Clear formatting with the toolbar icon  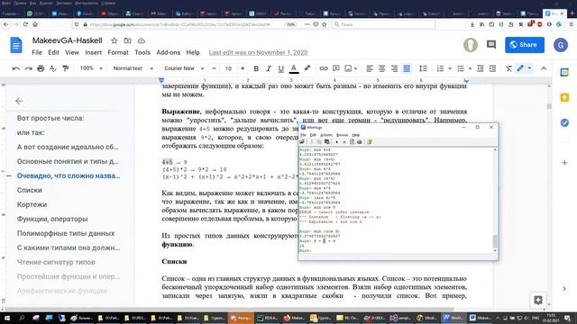(x=508, y=68)
